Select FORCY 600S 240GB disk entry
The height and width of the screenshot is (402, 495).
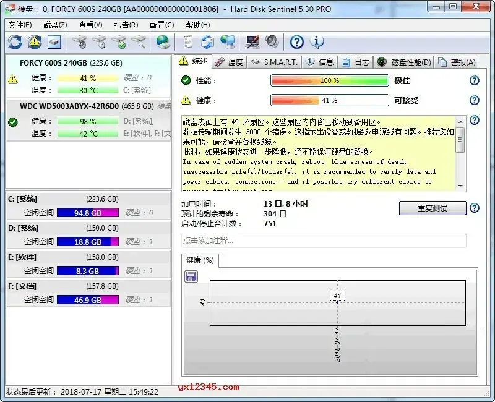coord(88,76)
